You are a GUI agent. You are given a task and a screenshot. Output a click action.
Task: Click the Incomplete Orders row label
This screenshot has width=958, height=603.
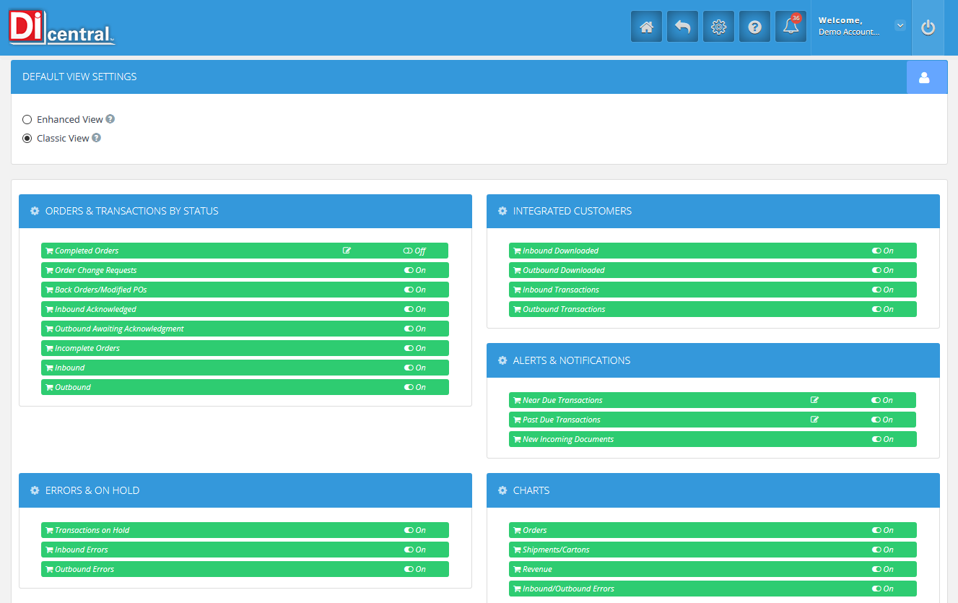point(87,348)
